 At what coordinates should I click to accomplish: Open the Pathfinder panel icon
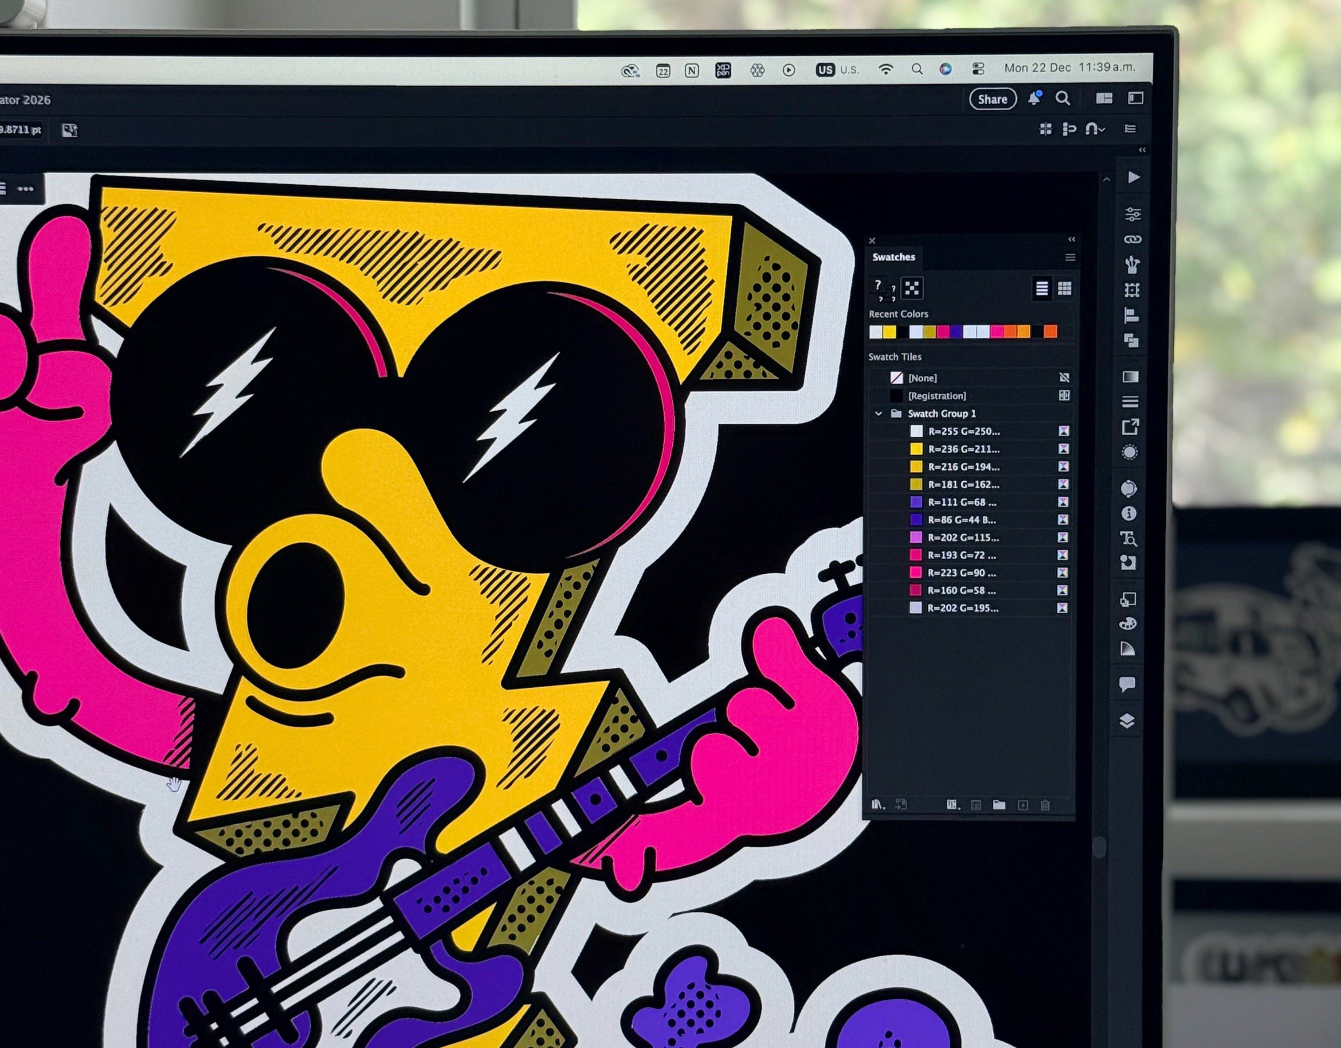(x=1131, y=340)
